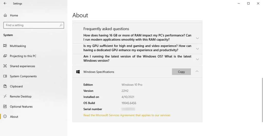Viewport: 263px width, 136px height.
Task: Click the Multitasking icon
Action: pos(5,46)
